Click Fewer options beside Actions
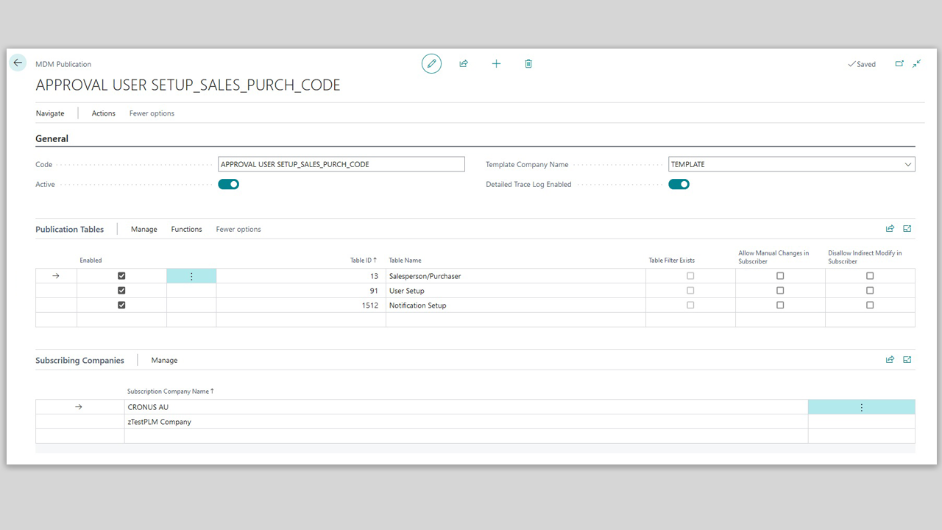Image resolution: width=942 pixels, height=530 pixels. coord(152,113)
